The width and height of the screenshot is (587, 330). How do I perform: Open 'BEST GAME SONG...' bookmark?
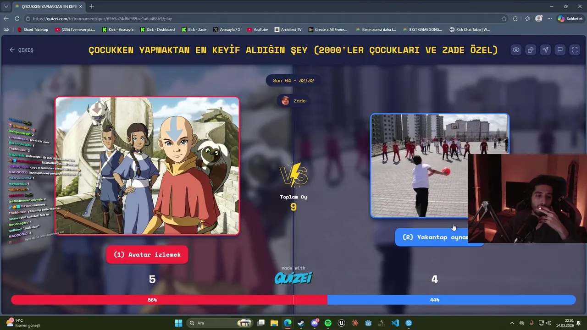[x=422, y=29]
